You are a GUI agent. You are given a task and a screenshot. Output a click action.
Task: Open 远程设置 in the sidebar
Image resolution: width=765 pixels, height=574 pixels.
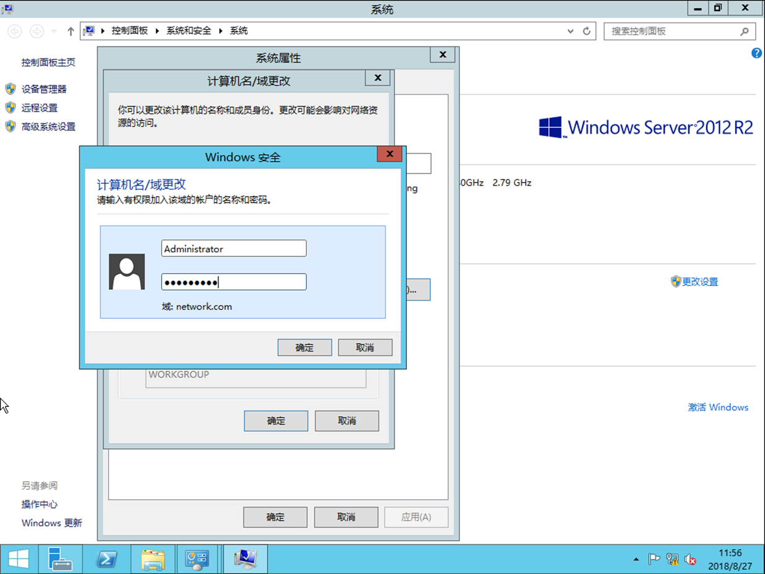pyautogui.click(x=39, y=108)
